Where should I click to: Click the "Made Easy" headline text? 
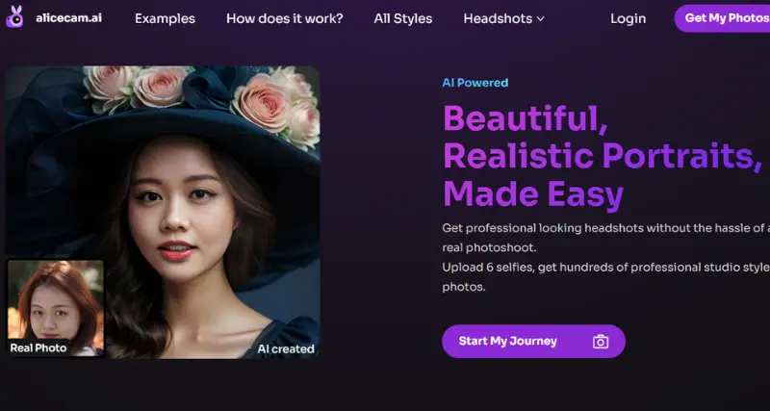(x=532, y=193)
